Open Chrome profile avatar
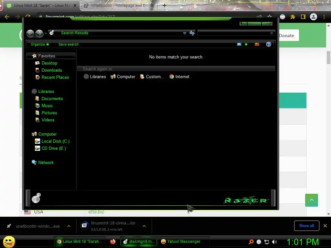The image size is (331, 248). [314, 17]
